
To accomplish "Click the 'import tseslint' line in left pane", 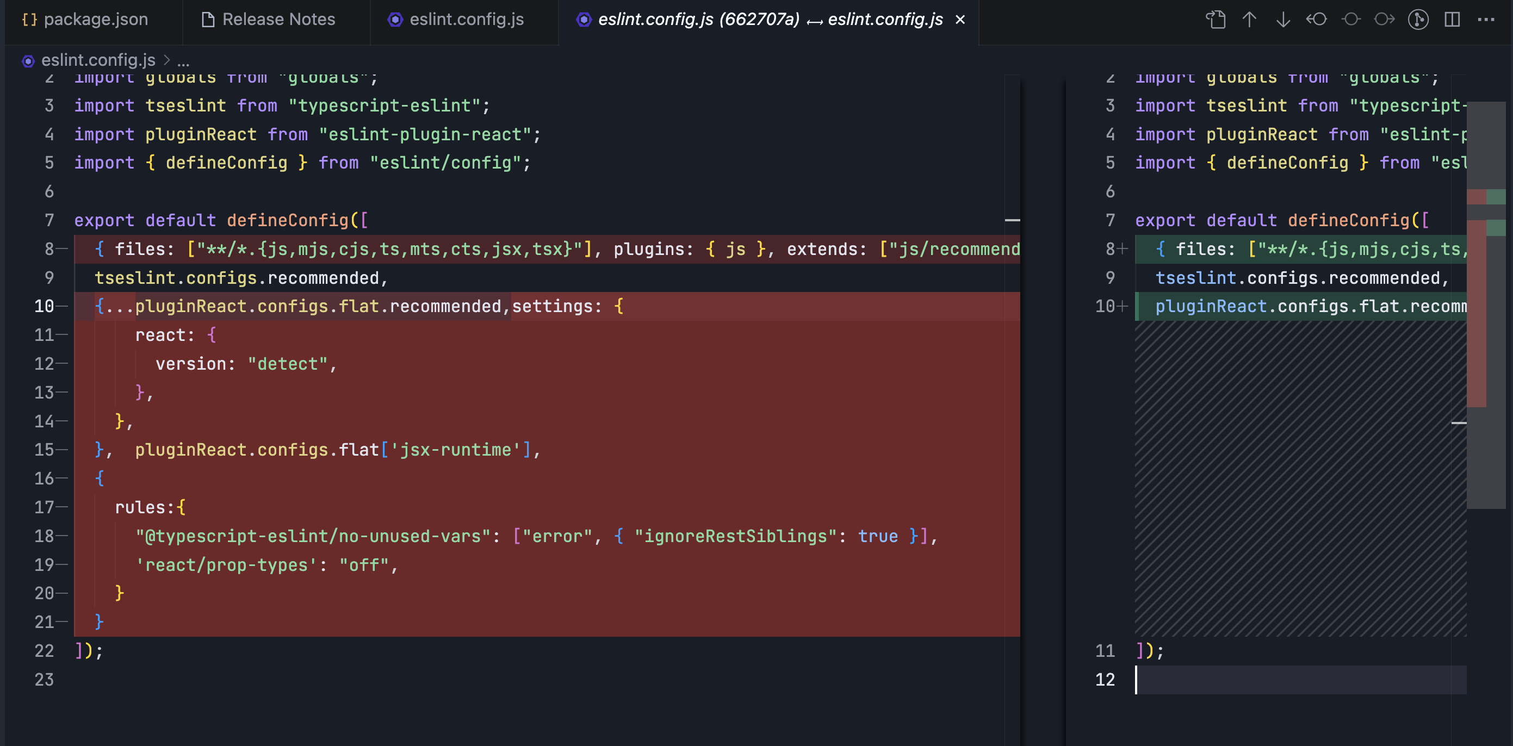I will [x=282, y=105].
